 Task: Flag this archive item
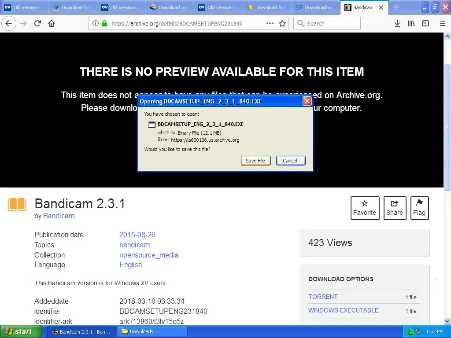(x=419, y=208)
